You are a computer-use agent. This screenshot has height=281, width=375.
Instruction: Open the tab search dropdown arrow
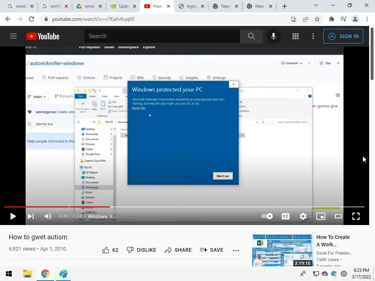pos(316,5)
